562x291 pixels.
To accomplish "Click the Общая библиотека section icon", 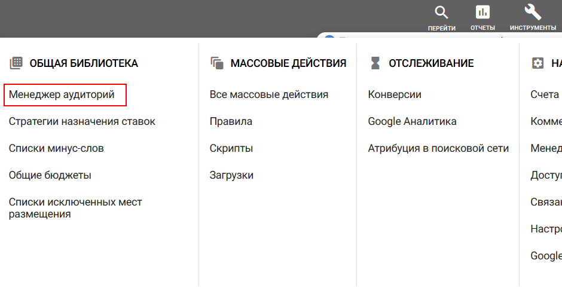I will click(16, 63).
